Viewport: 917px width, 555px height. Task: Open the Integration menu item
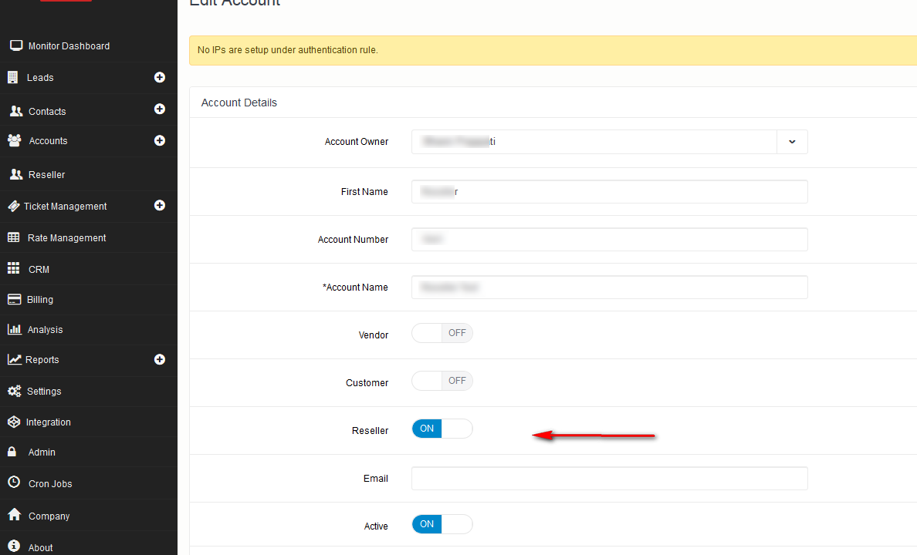click(48, 422)
